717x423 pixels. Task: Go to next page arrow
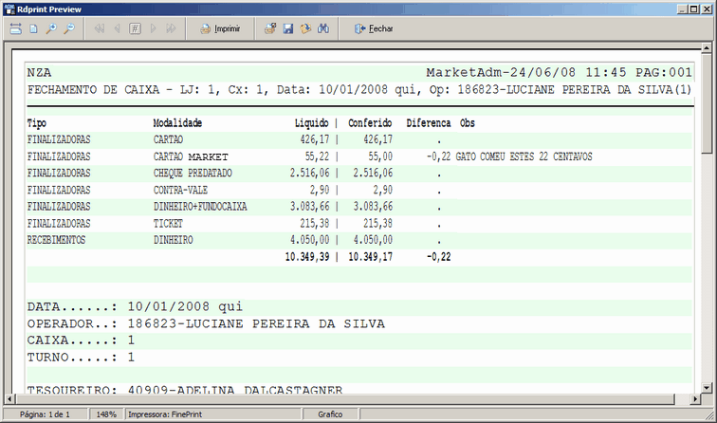point(153,28)
